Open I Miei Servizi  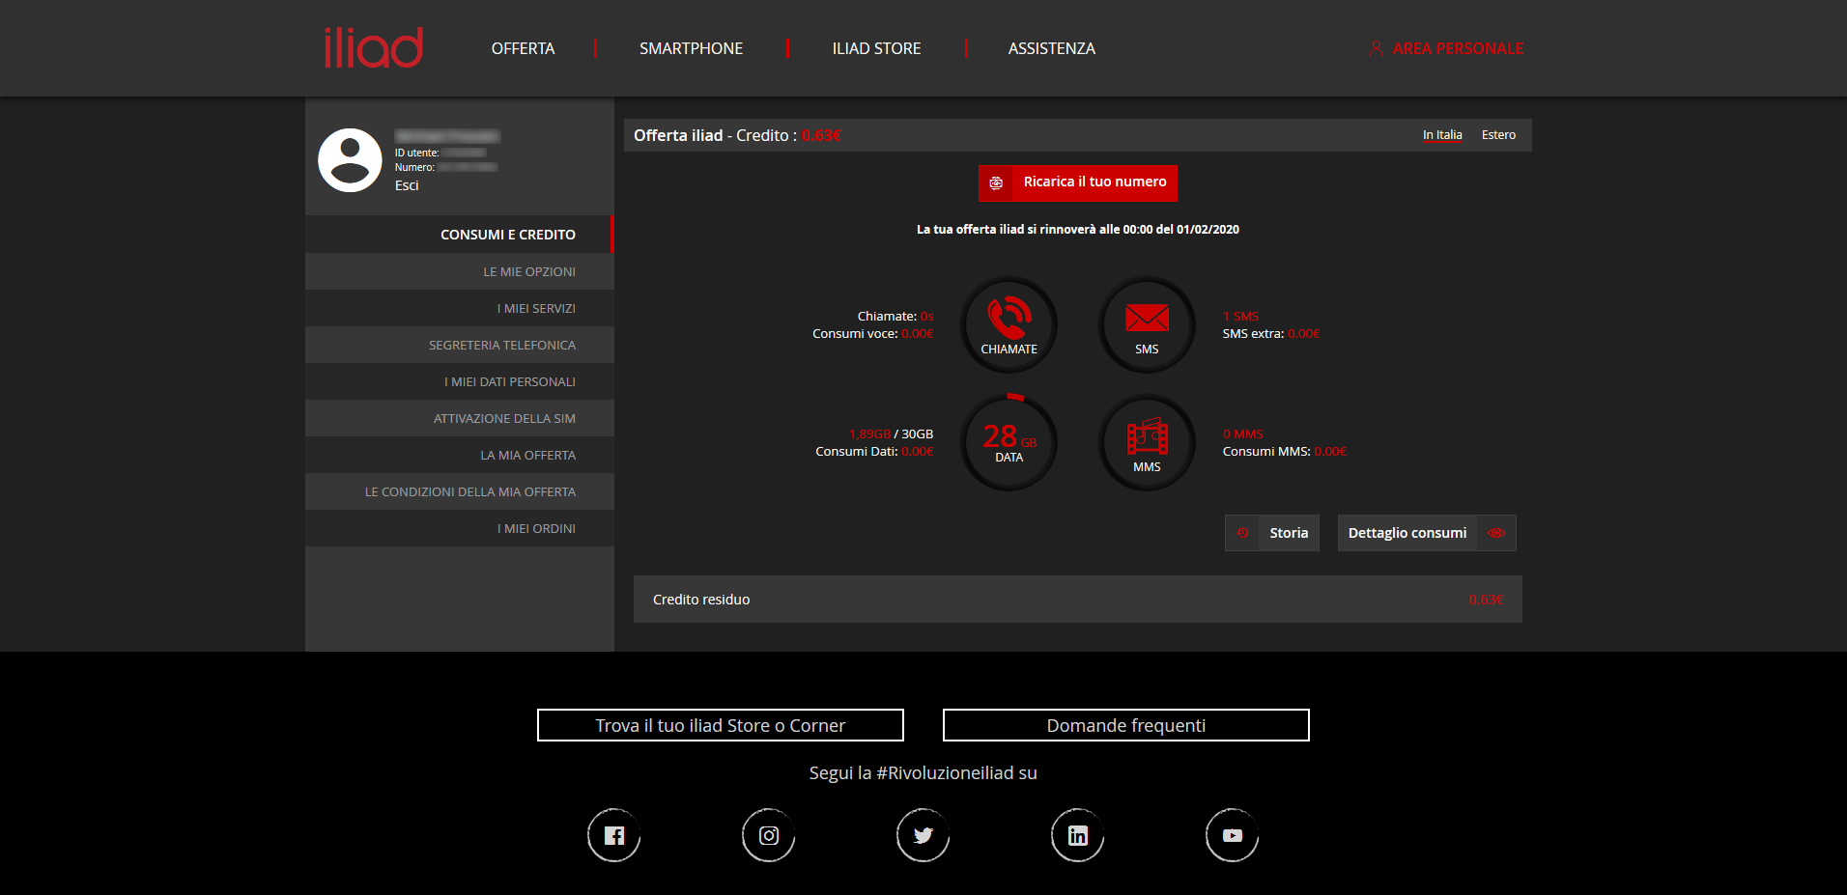pyautogui.click(x=460, y=308)
